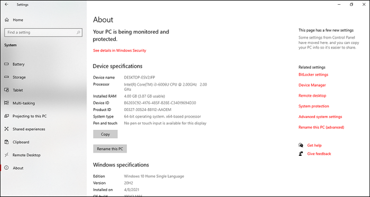Click the Give feedback person icon

tap(301, 154)
